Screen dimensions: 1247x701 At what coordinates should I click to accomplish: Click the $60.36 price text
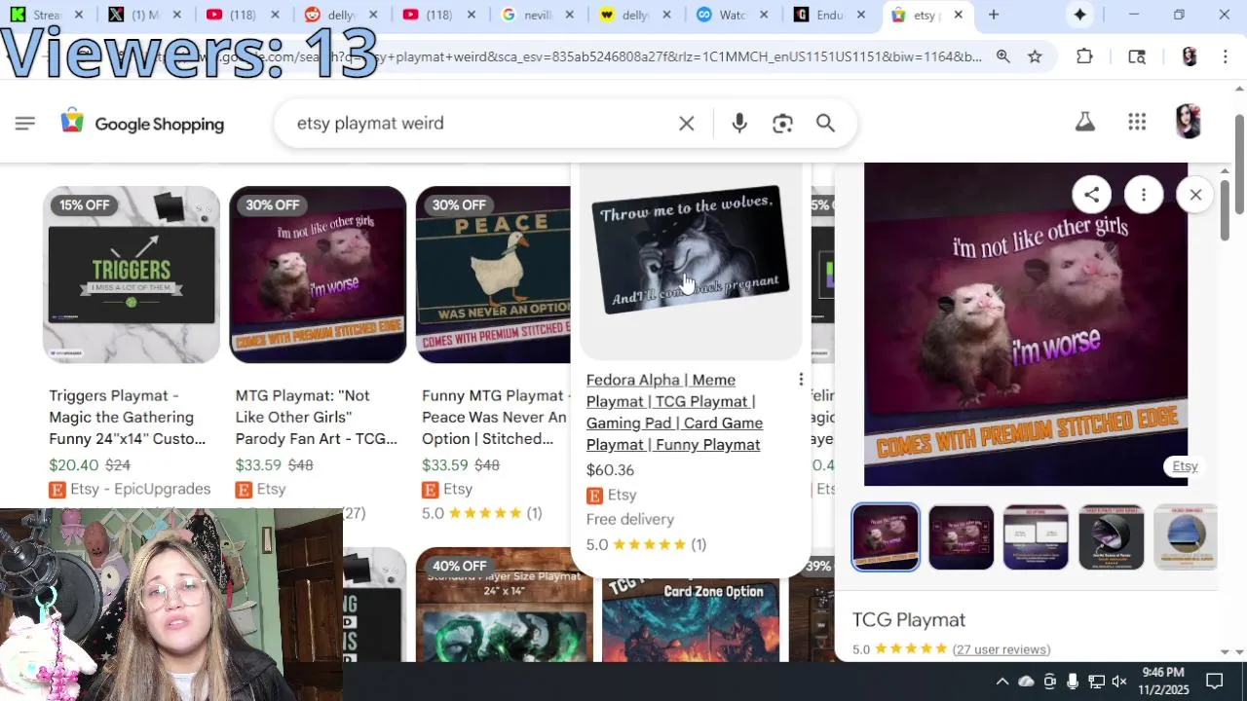coord(610,470)
